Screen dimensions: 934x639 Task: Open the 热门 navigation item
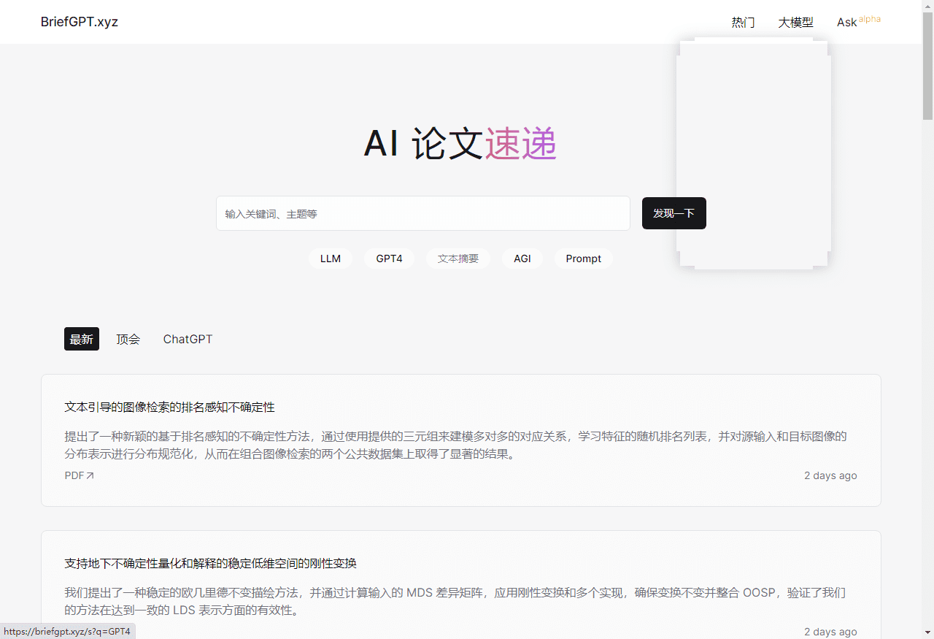pyautogui.click(x=743, y=22)
